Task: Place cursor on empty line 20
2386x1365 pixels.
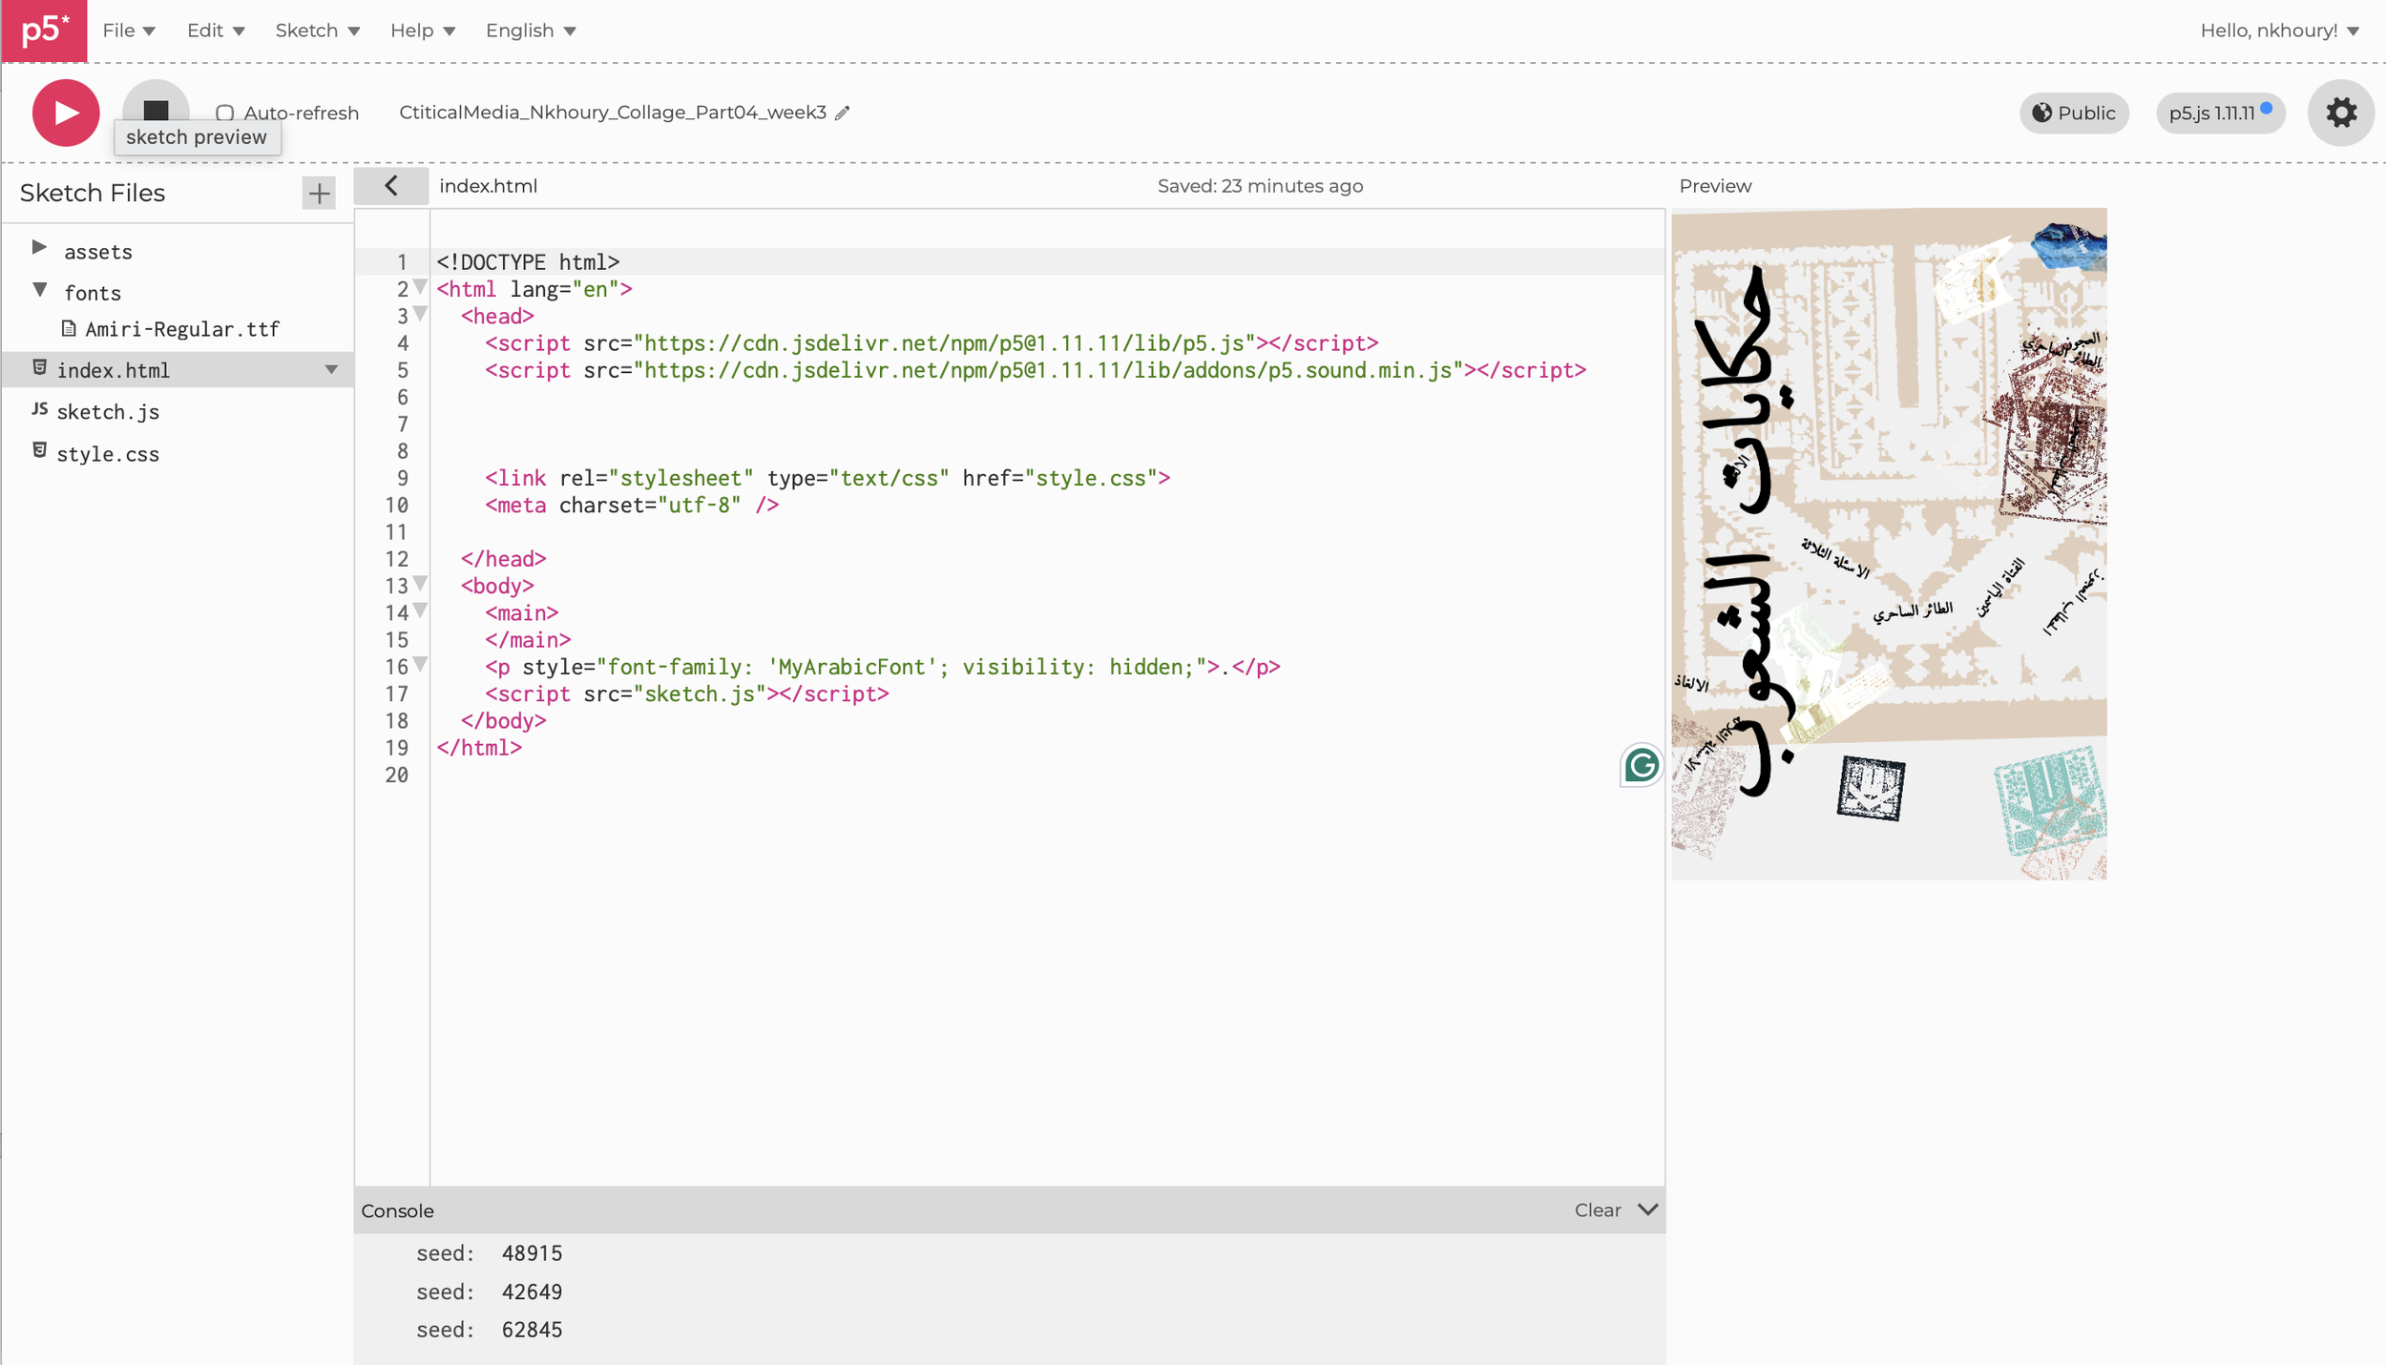Action: (1047, 776)
